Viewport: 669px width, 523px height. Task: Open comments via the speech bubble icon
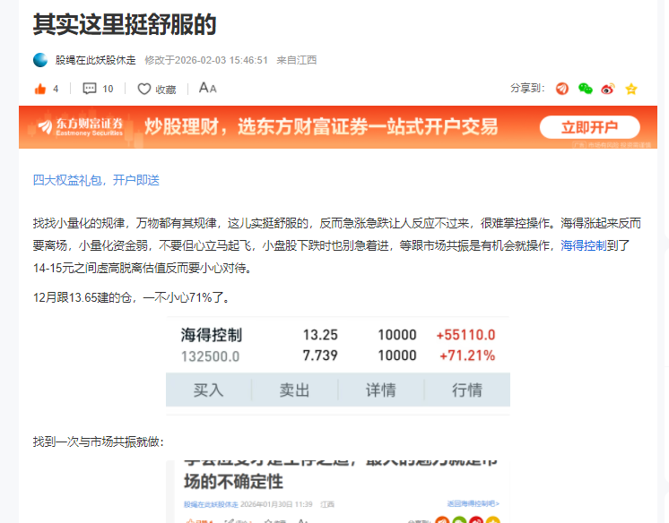tap(90, 89)
